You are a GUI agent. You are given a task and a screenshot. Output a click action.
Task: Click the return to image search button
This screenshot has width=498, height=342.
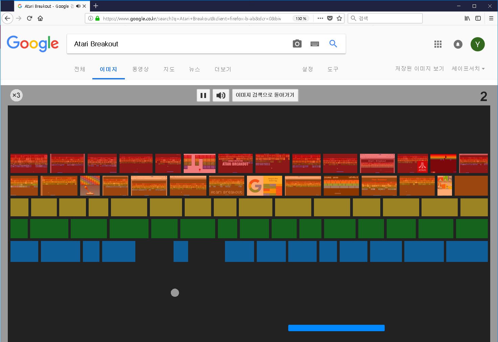coord(265,95)
